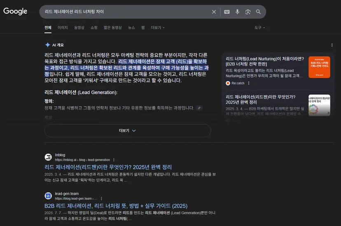
Task: Click the lead-gen.team favicon
Action: pos(48,196)
